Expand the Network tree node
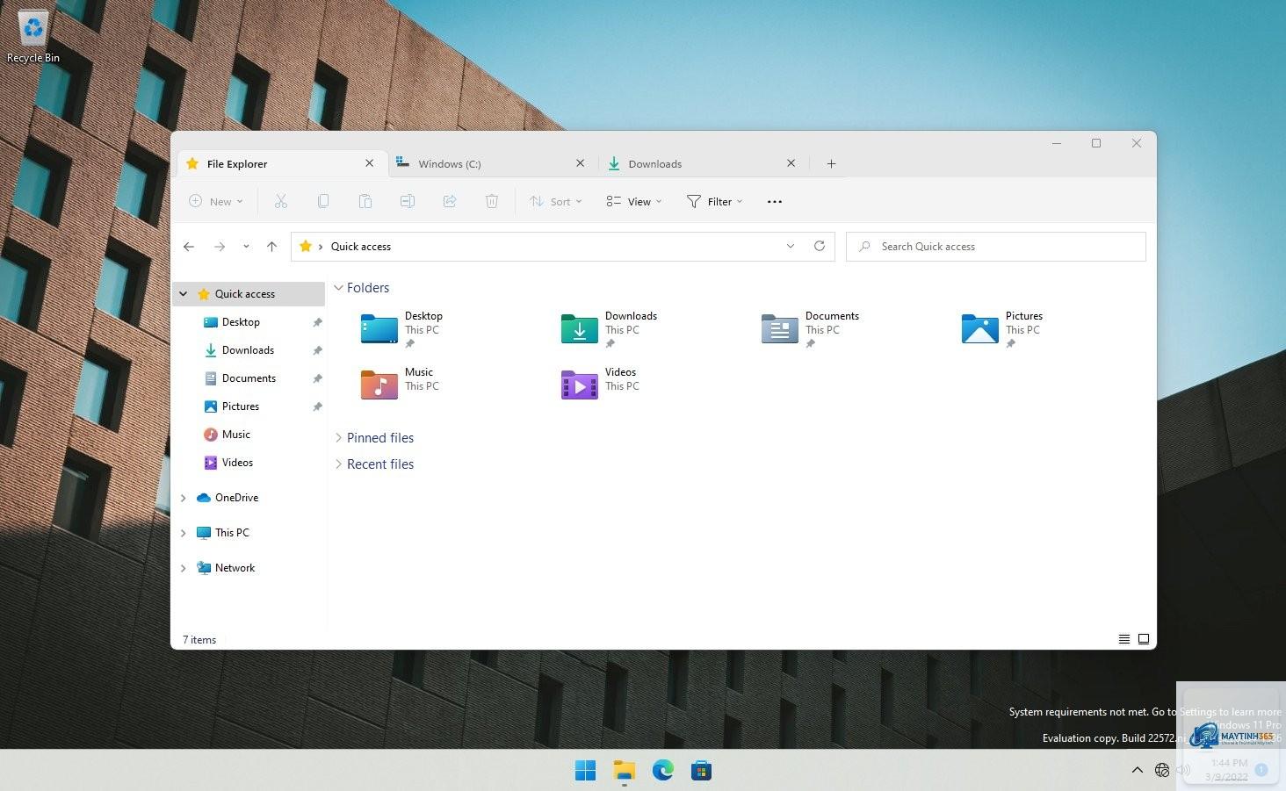This screenshot has height=791, width=1286. [x=184, y=568]
